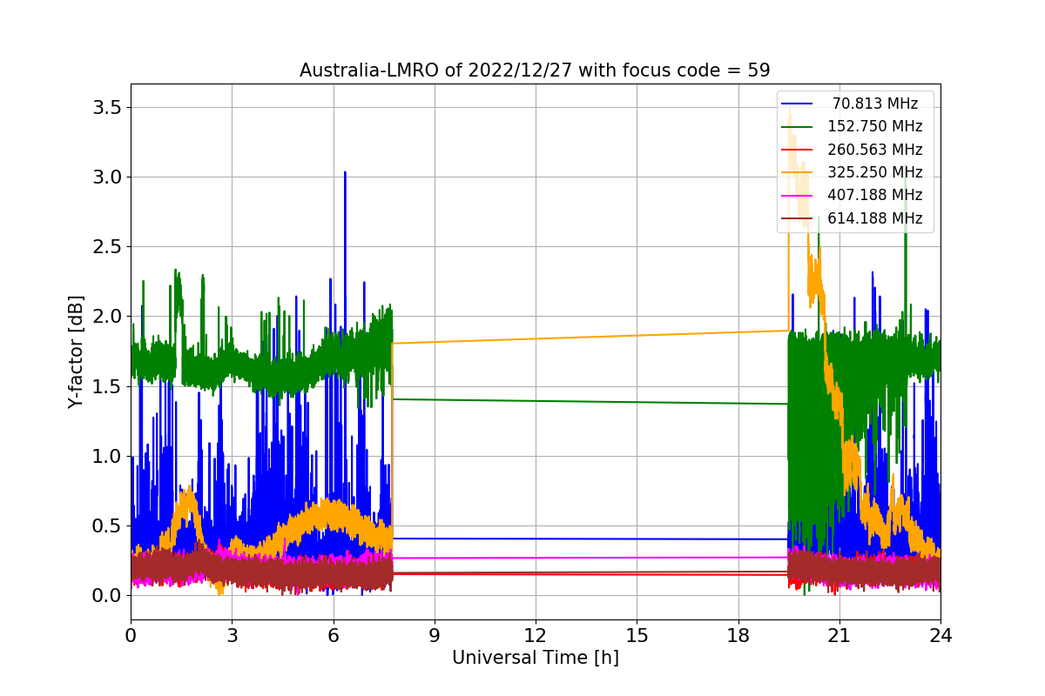The height and width of the screenshot is (696, 1045).
Task: Click the 15 tick on the time axis
Action: pos(637,635)
